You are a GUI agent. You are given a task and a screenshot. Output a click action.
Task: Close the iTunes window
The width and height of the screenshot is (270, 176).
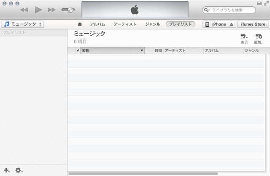[5, 3]
